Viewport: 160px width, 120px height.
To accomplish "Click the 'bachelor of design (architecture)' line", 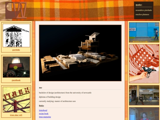I will coord(65,93).
